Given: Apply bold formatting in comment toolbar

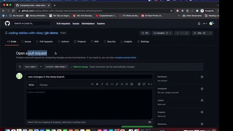Looking at the screenshot, I should coord(97,84).
